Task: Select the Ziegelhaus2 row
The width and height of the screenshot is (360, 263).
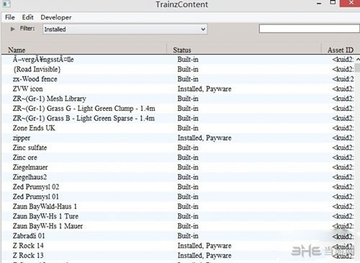Action: click(x=179, y=177)
